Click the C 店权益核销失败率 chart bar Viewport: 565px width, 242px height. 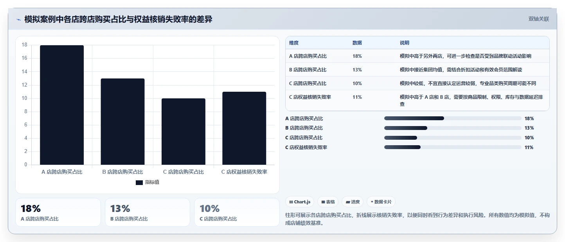tap(244, 128)
